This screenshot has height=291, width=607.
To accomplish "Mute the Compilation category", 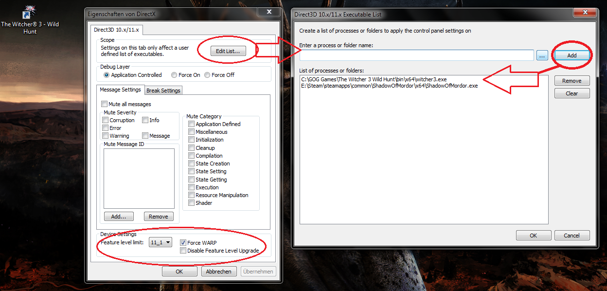I will [x=191, y=156].
